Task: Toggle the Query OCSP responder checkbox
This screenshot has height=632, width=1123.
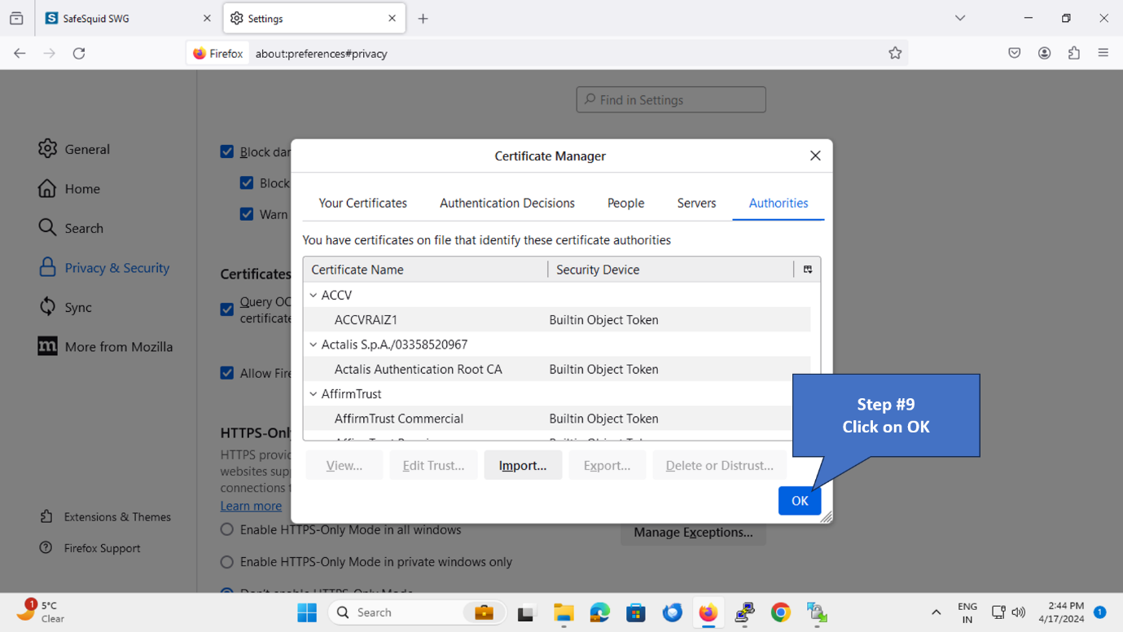Action: coord(227,309)
